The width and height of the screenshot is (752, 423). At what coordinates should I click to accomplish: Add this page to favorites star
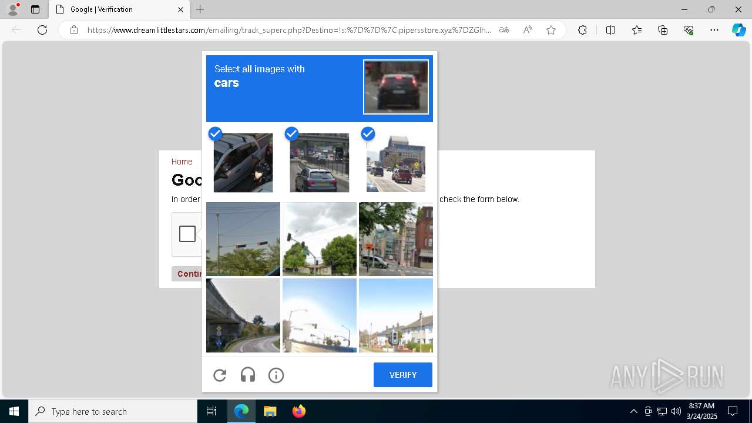tap(551, 30)
